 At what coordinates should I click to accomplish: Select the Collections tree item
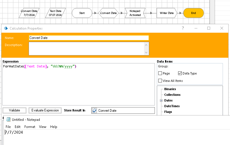pos(172,95)
